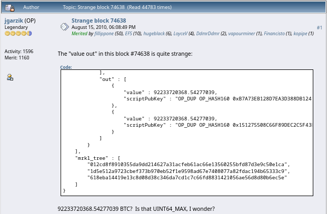
Task: Open the Strange block 74638 post title
Action: (98, 21)
